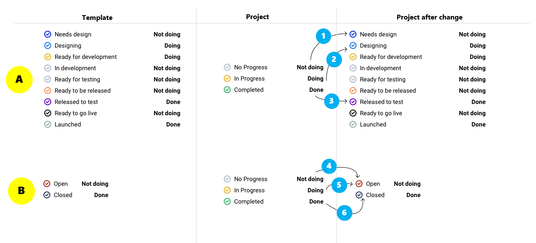This screenshot has width=536, height=243.
Task: Click the green Completed check icon in section A
Action: 227,90
